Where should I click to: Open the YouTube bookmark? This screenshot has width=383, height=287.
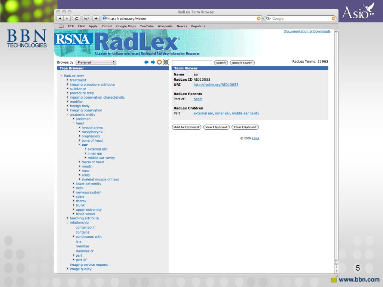coord(147,26)
